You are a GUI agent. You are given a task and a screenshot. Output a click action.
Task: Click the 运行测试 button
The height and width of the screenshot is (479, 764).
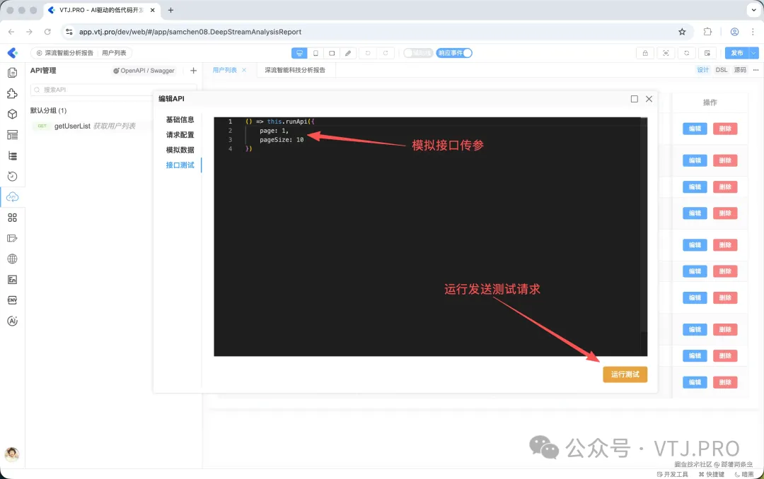625,374
